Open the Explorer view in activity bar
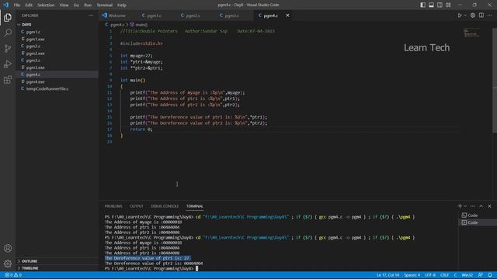497x279 pixels. coord(8,17)
